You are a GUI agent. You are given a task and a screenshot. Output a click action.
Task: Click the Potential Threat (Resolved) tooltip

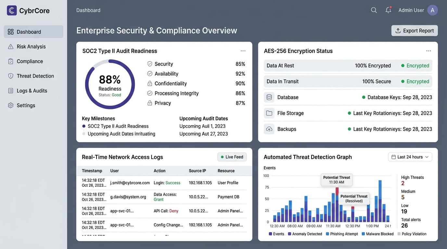(354, 198)
